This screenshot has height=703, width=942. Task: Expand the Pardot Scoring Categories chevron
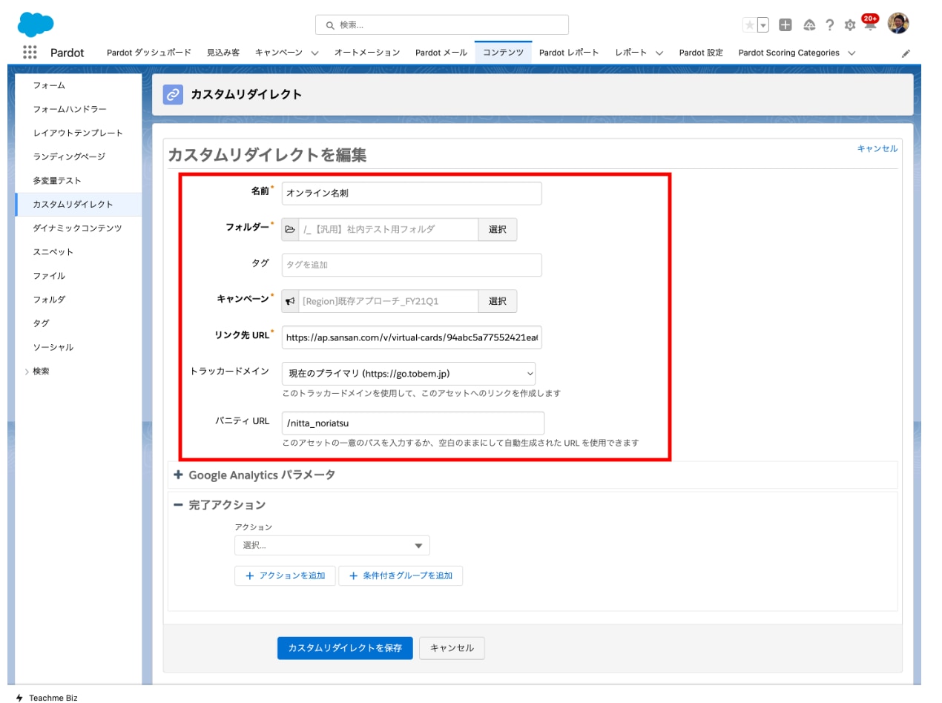coord(851,53)
